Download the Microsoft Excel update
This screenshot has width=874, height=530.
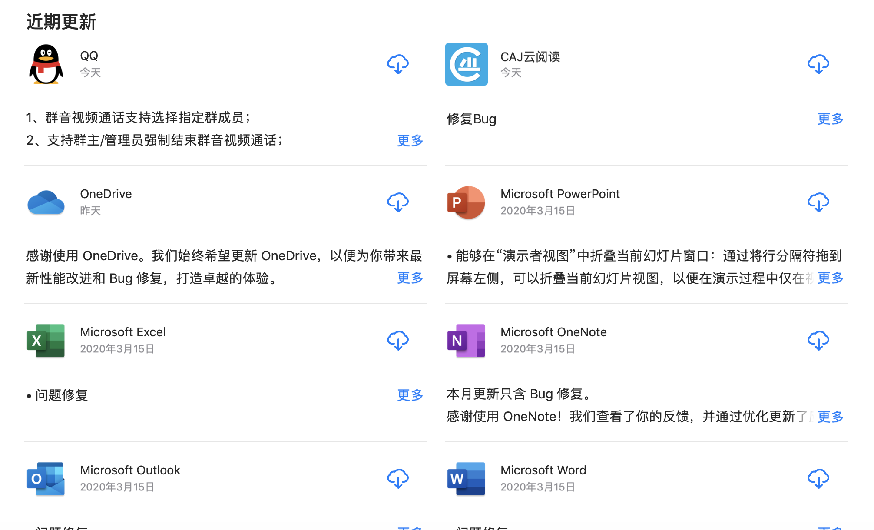point(397,341)
